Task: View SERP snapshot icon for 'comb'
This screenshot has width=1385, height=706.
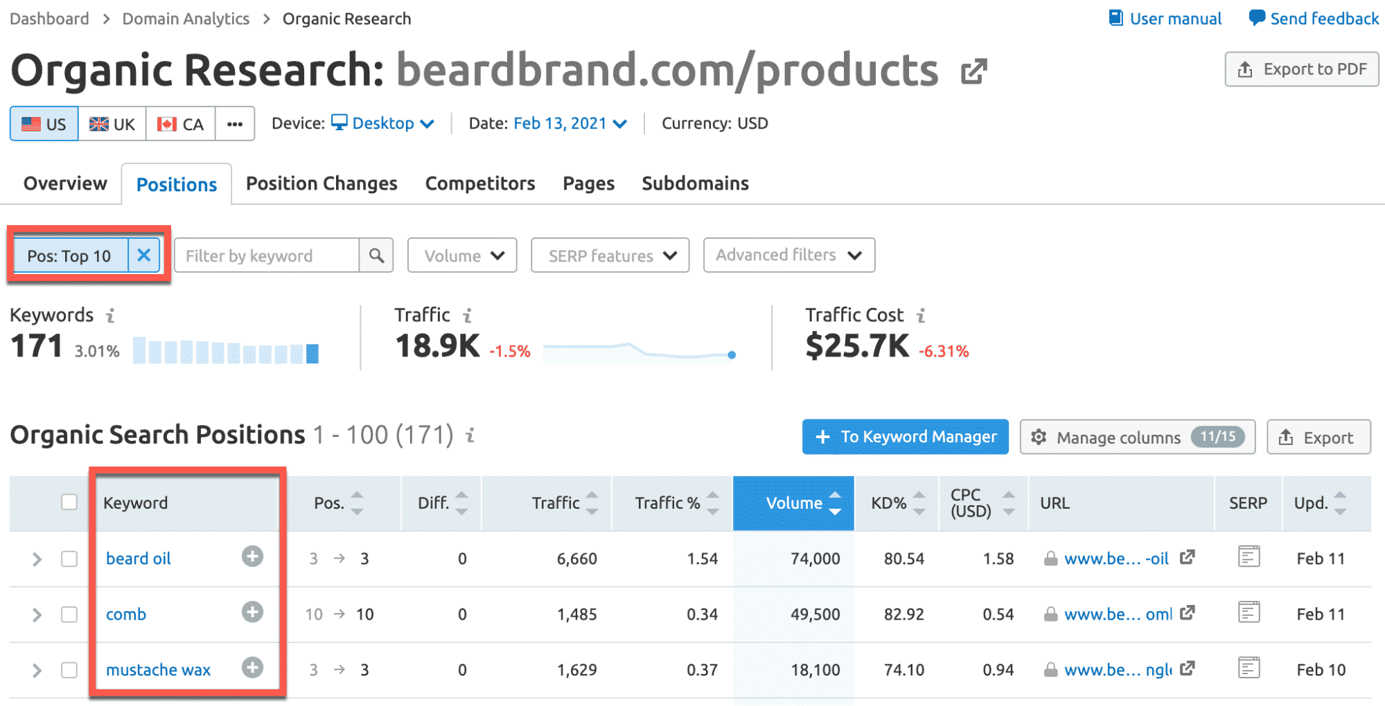Action: 1249,613
